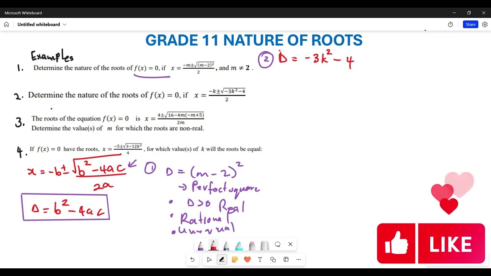Minimize the Microsoft Whiteboard window
Viewport: 491px width, 276px height.
click(454, 13)
